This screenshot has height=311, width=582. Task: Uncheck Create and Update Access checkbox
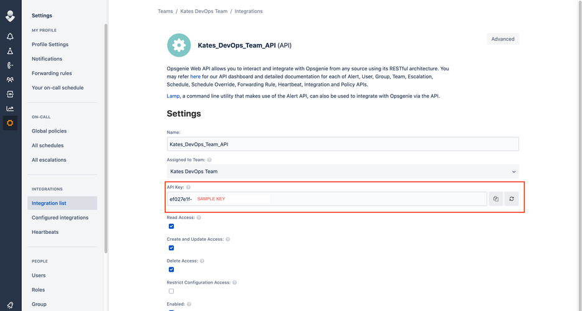point(171,248)
